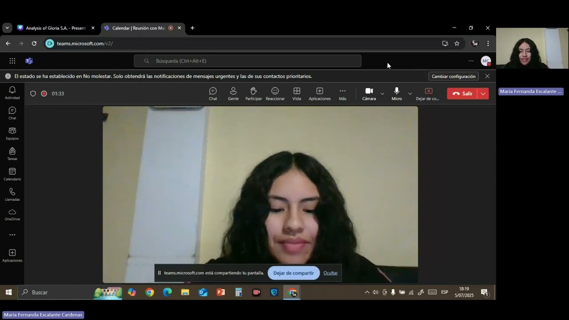Screen dimensions: 569x320
Task: Open OneDrive in the Teams sidebar
Action: point(12,215)
